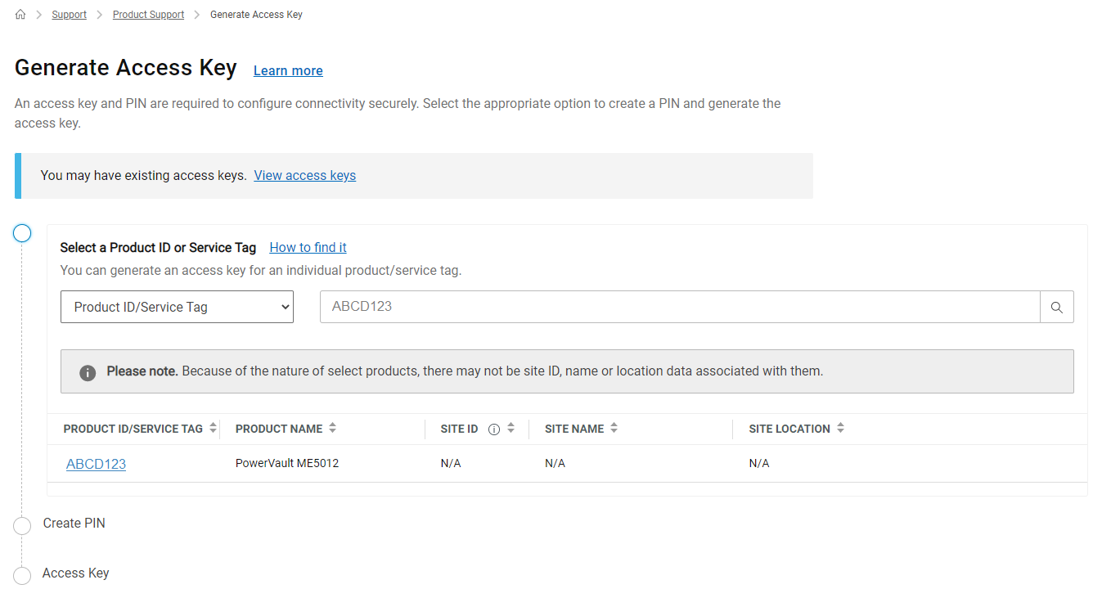Image resolution: width=1102 pixels, height=598 pixels.
Task: Open the Learn more link
Action: (287, 70)
